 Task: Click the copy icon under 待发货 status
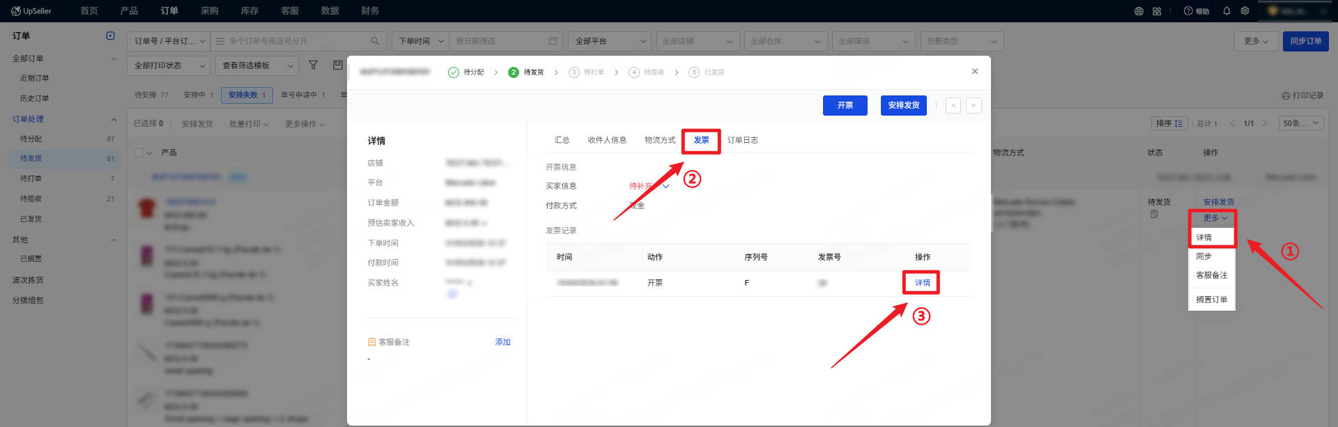(1154, 214)
